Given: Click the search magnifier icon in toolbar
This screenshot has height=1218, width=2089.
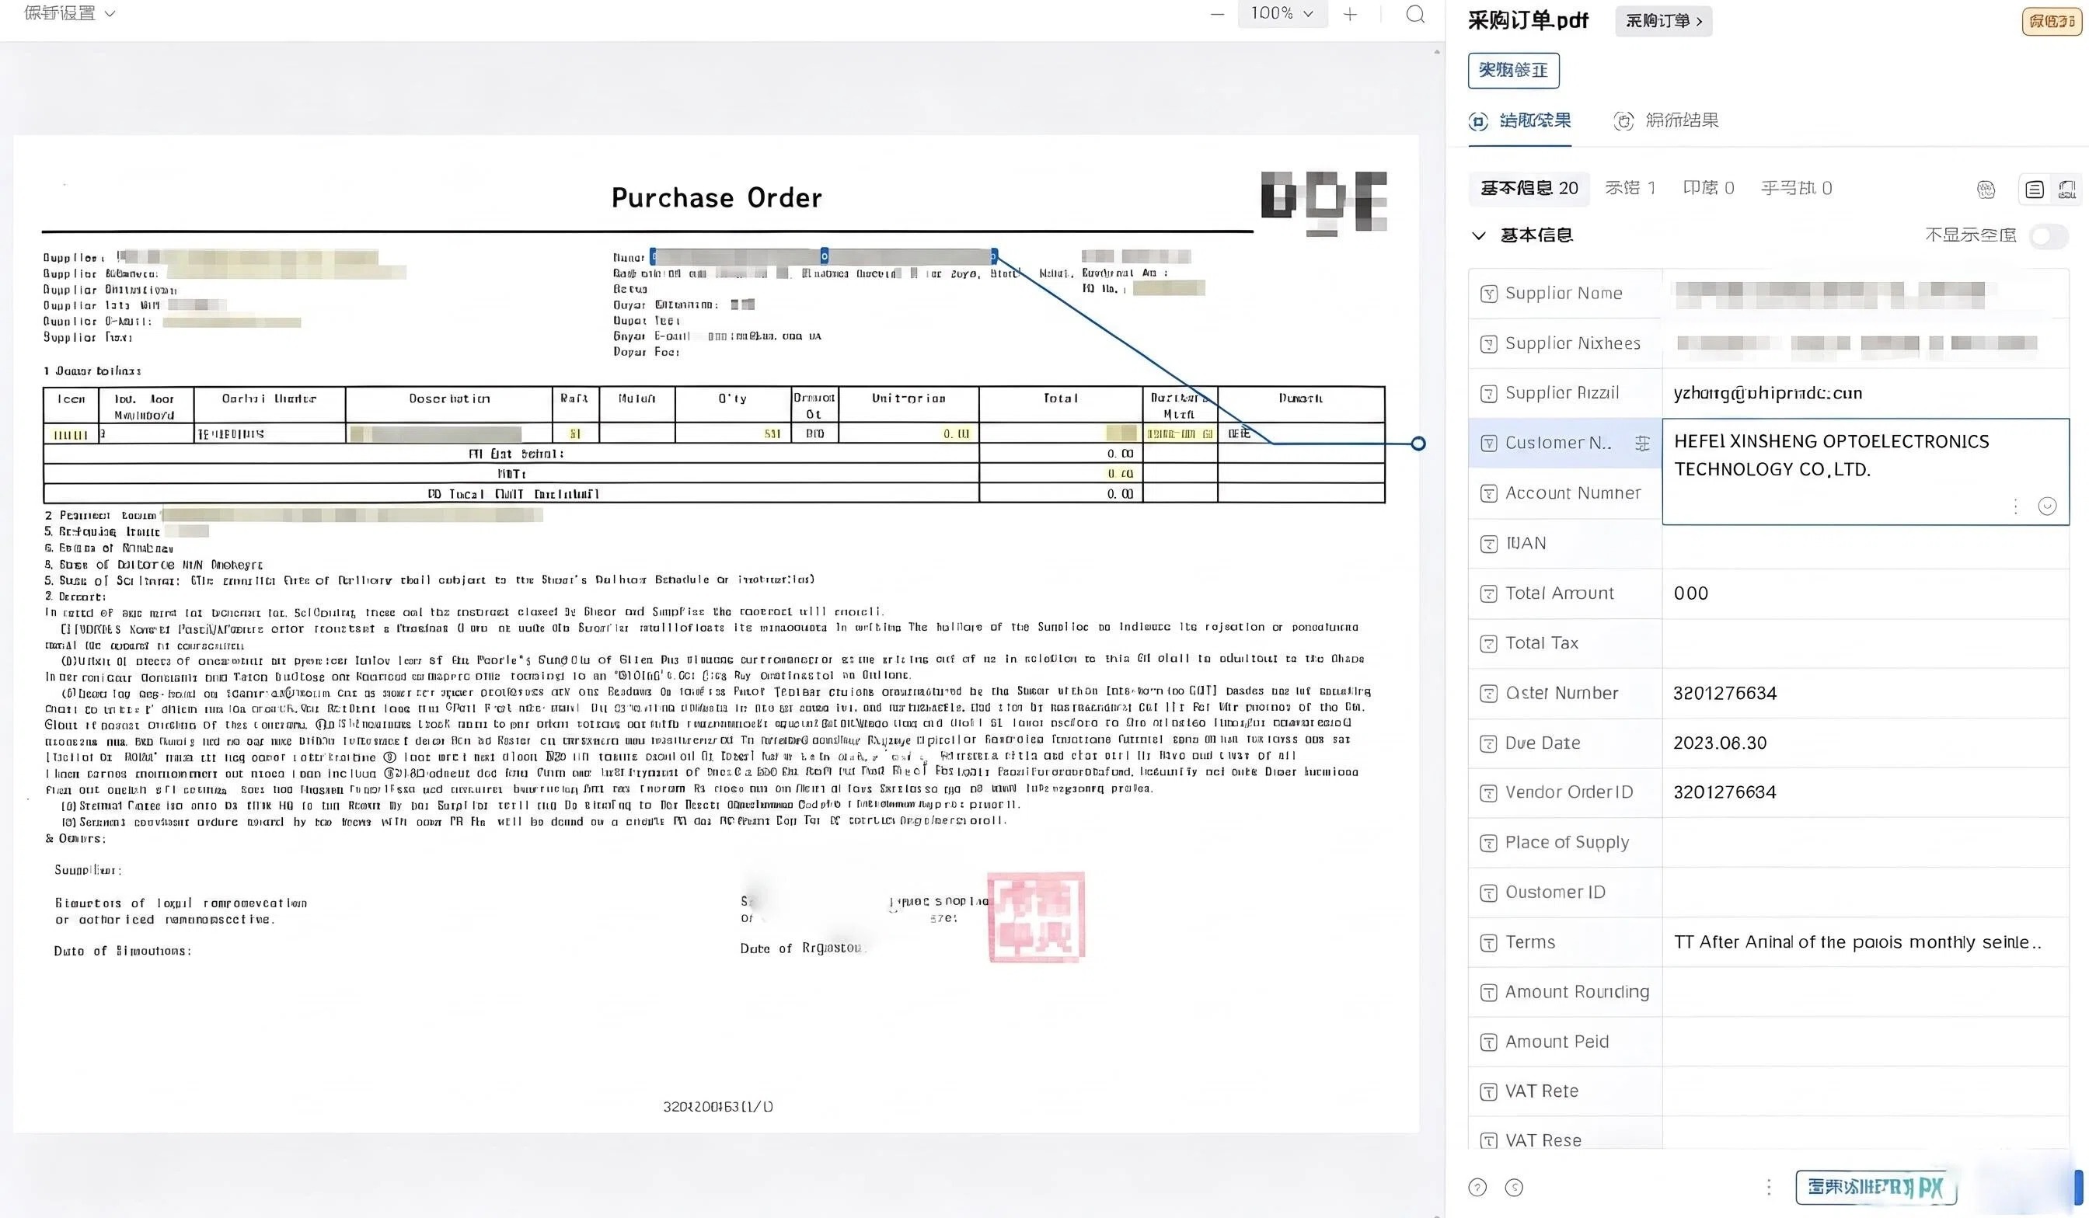Looking at the screenshot, I should (x=1415, y=14).
